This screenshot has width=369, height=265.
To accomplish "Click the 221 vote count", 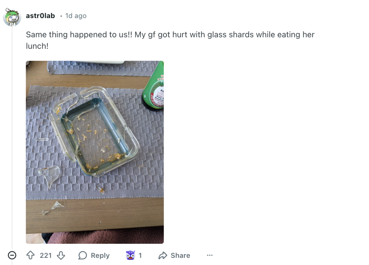I will coord(45,255).
